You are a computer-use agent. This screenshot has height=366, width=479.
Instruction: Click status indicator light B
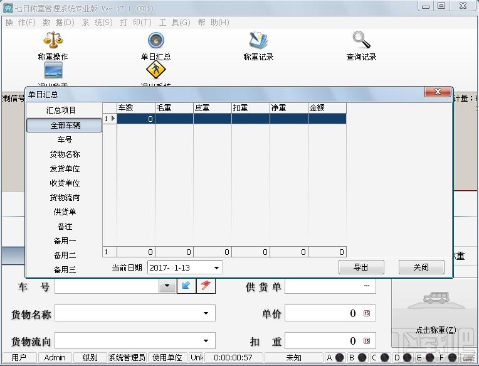coord(362,357)
